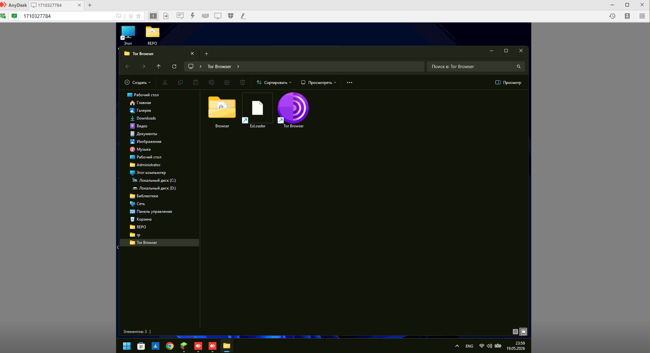Expand the chevron after Tor Browser breadcrumb
Viewport: 650px width, 353px height.
(238, 67)
